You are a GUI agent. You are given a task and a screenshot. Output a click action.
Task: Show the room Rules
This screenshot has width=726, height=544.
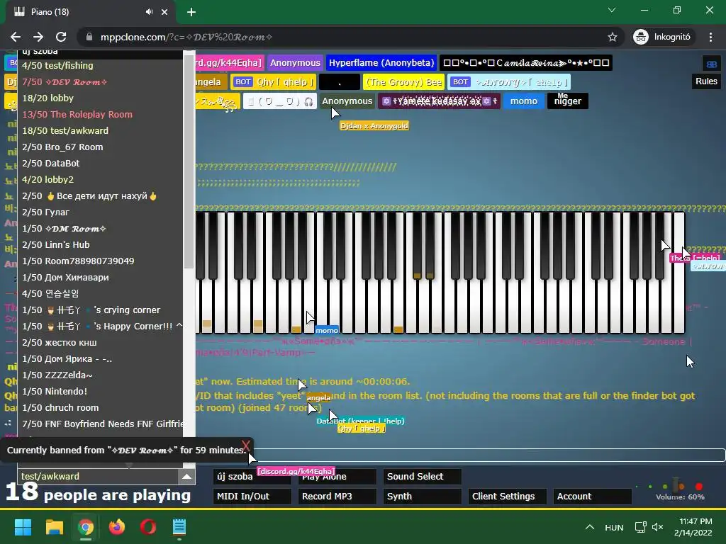point(706,81)
